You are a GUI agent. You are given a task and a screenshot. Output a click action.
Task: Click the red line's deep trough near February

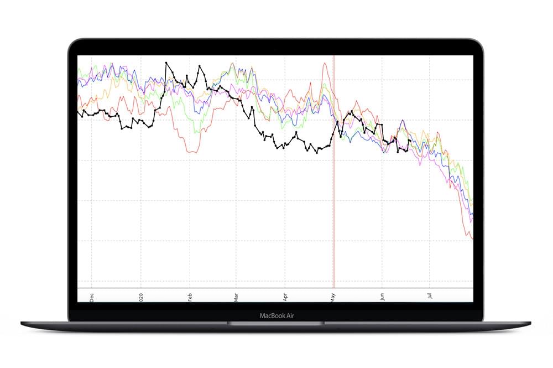click(191, 152)
